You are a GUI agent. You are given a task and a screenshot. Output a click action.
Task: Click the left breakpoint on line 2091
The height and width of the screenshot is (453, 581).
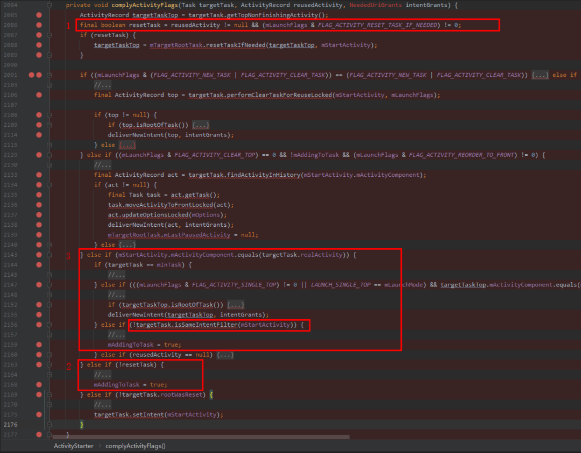point(32,75)
